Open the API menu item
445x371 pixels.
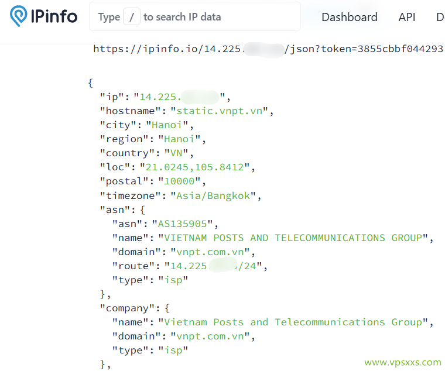point(406,17)
